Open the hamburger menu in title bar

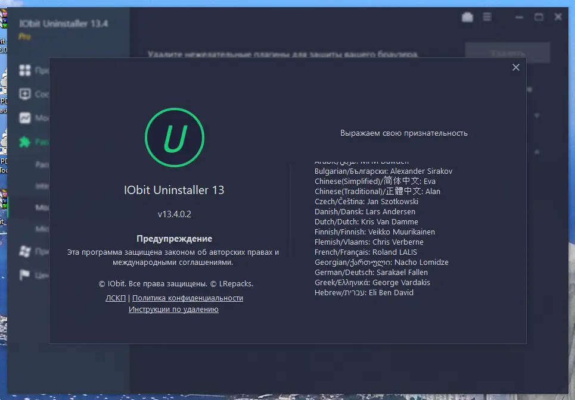(487, 17)
